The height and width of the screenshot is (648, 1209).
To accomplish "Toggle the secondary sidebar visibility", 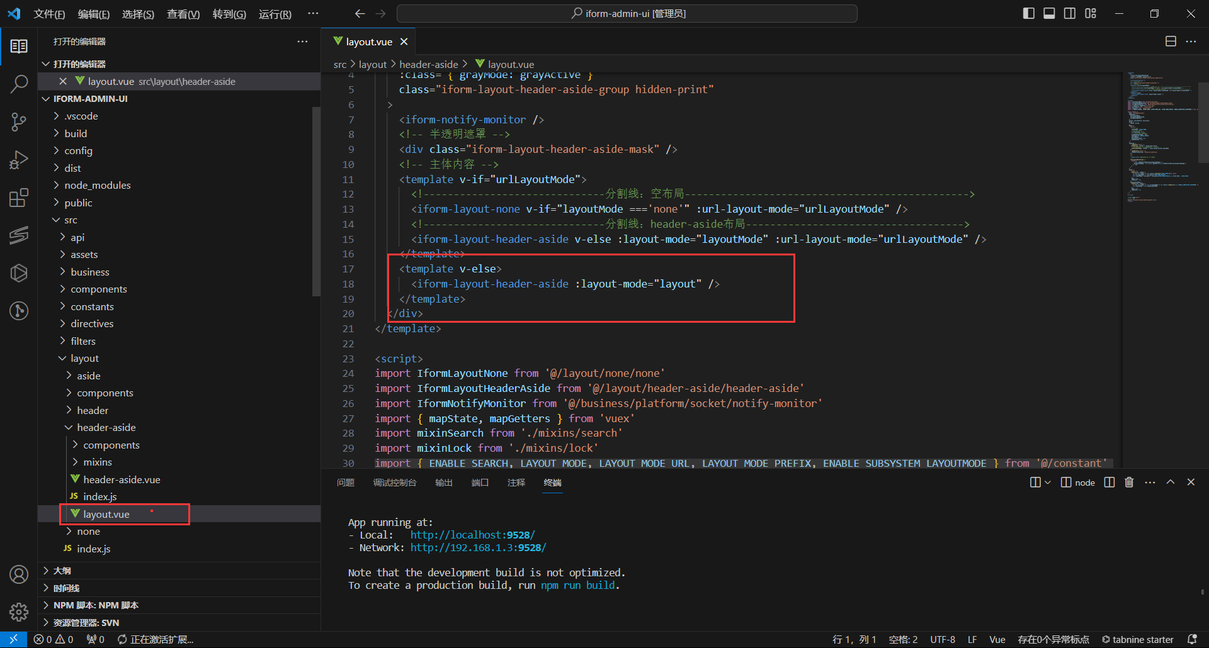I will (x=1070, y=13).
